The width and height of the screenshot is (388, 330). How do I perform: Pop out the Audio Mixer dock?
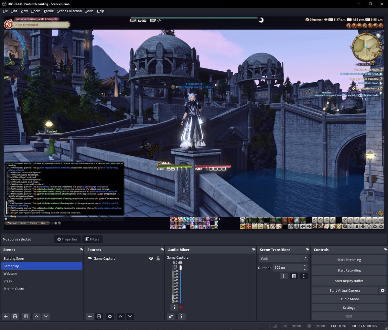[x=254, y=250]
